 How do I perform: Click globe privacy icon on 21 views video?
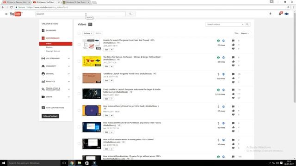tap(223, 41)
